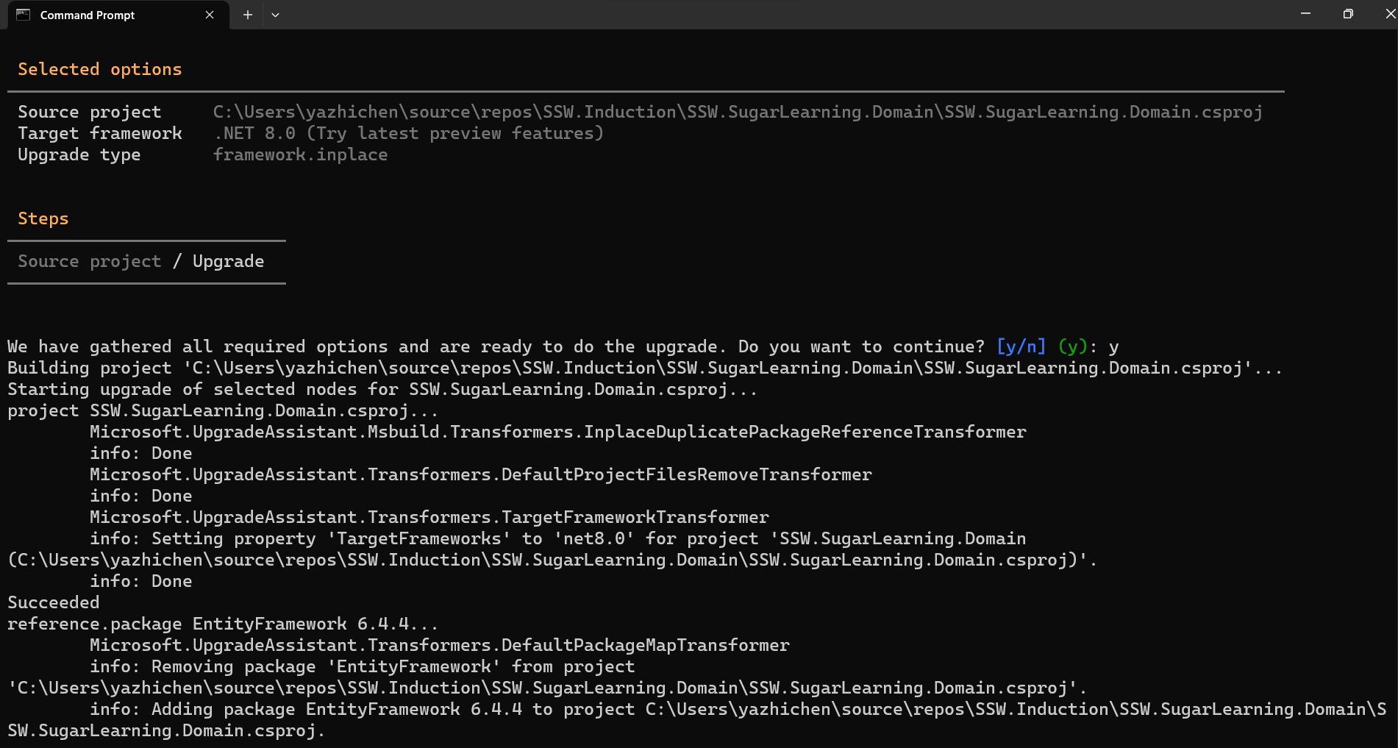Click the 'Selected options' heading

point(99,69)
